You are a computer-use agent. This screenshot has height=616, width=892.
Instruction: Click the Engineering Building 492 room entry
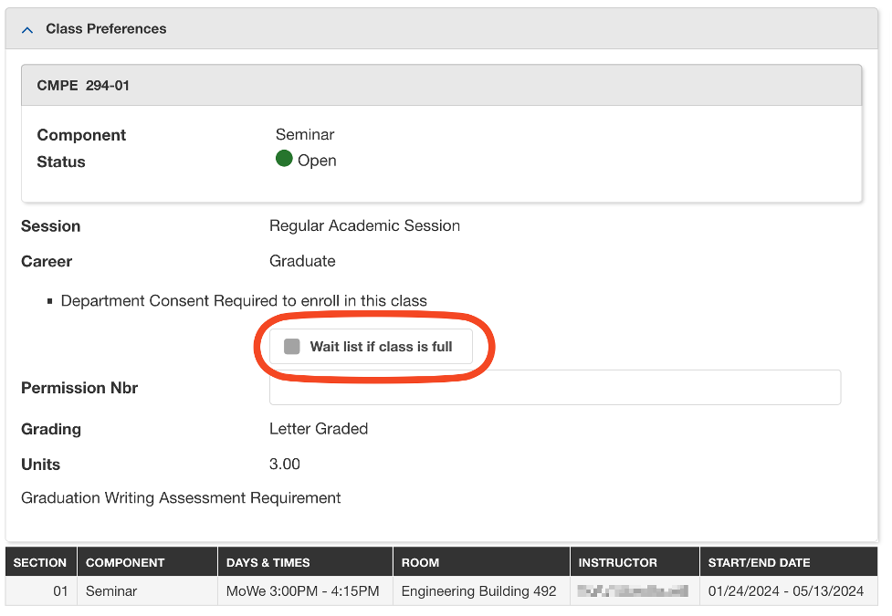[481, 590]
